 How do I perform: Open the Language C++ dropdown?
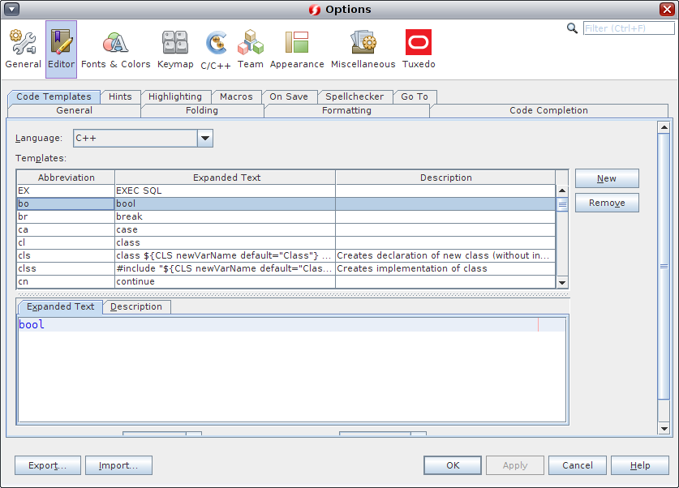143,139
